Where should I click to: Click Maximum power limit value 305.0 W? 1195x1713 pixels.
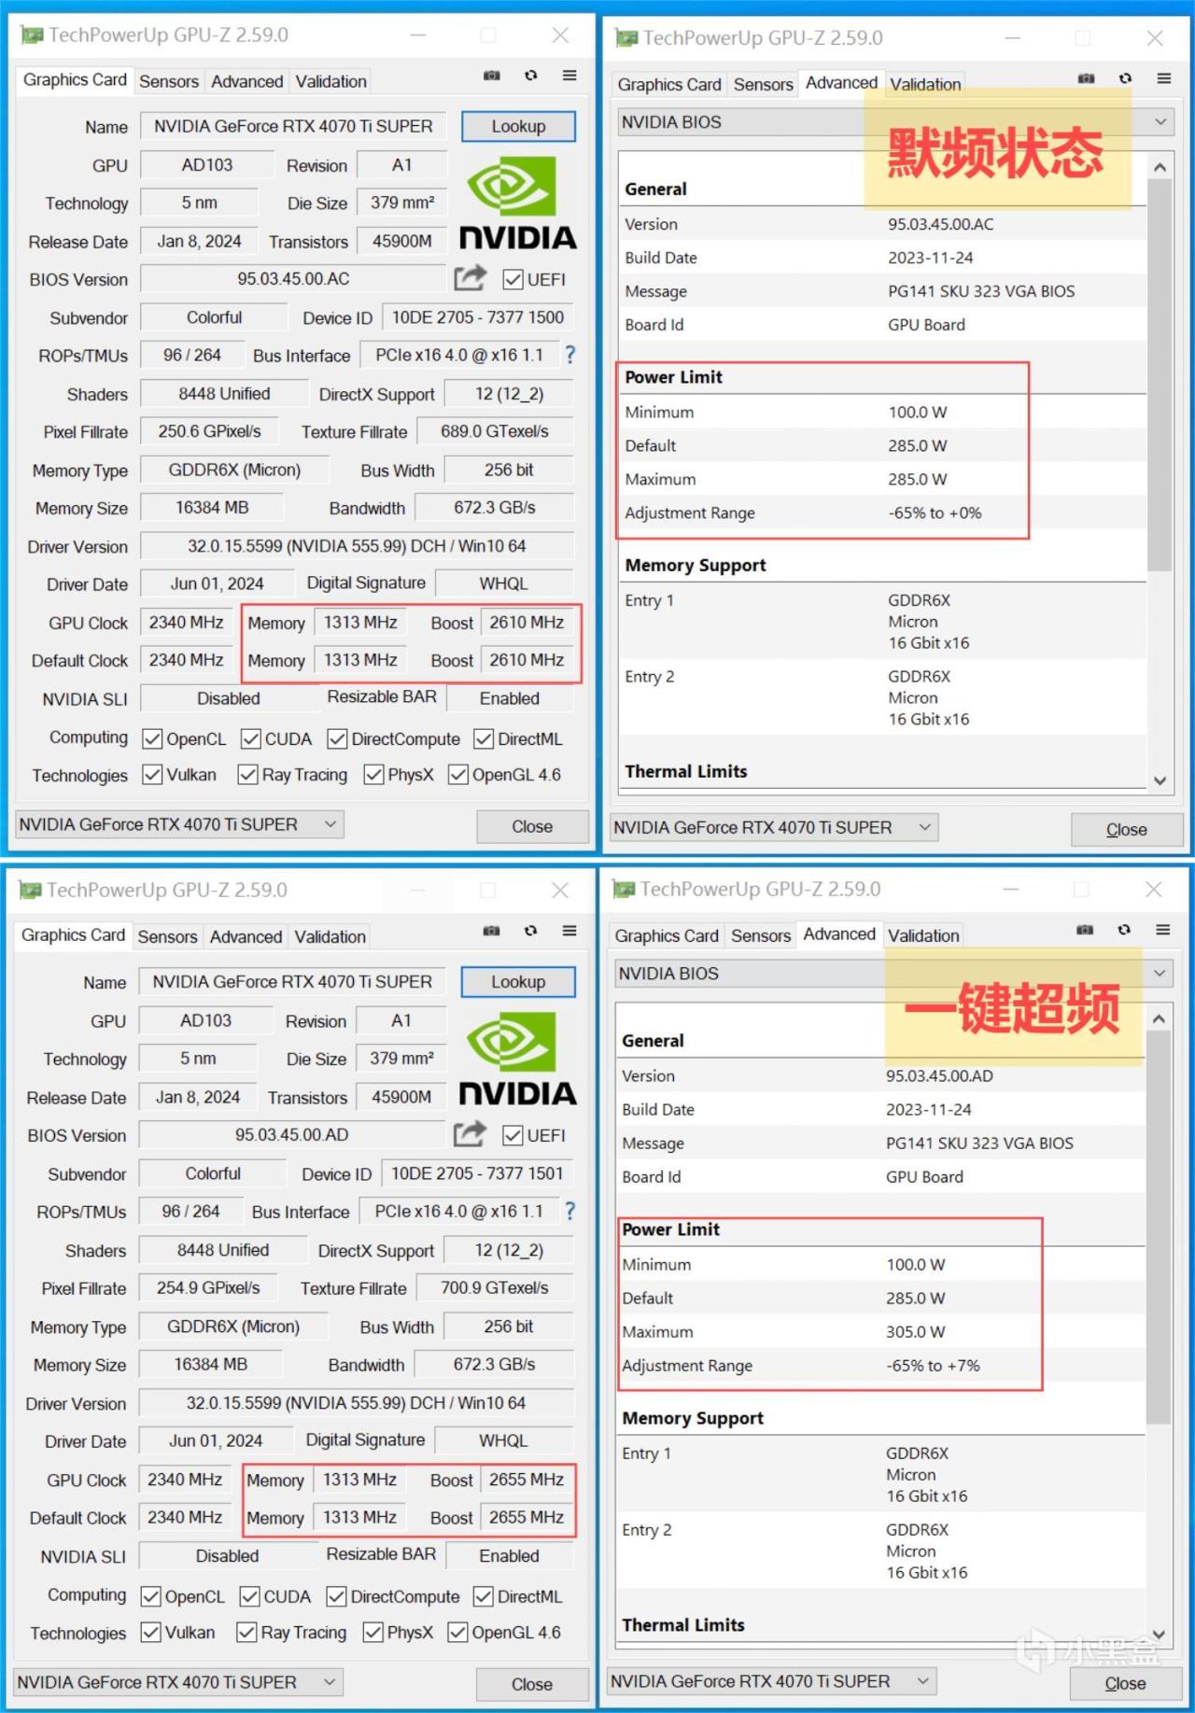click(x=916, y=1331)
